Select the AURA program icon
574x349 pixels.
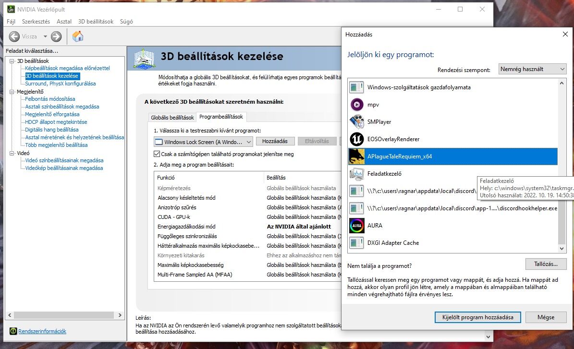(356, 225)
